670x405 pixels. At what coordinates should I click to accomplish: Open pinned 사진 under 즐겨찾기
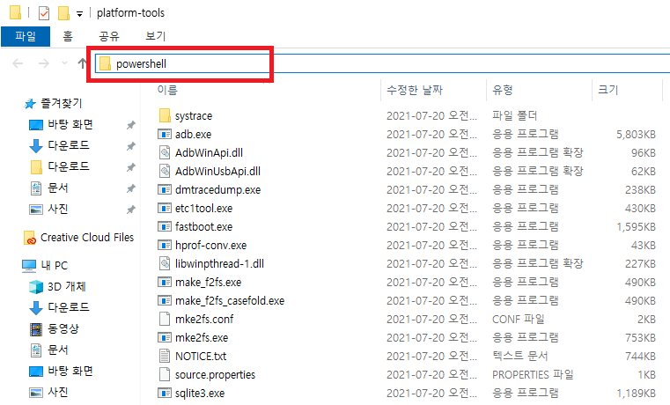coord(58,209)
